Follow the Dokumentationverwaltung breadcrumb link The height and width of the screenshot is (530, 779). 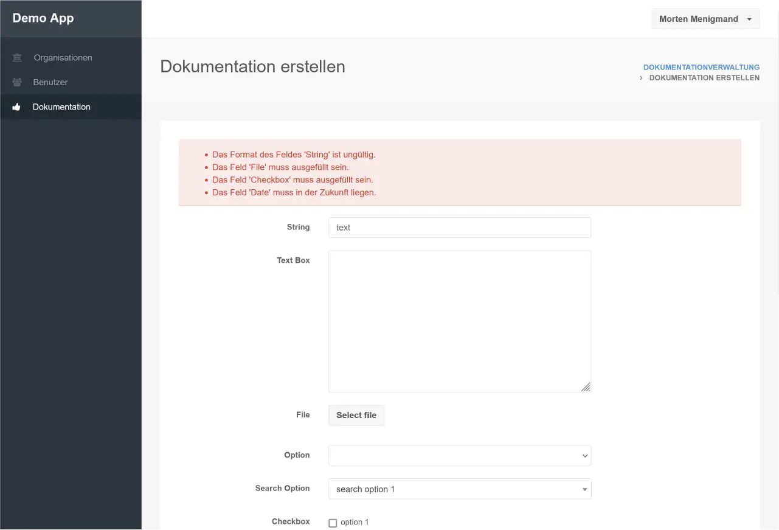[701, 67]
